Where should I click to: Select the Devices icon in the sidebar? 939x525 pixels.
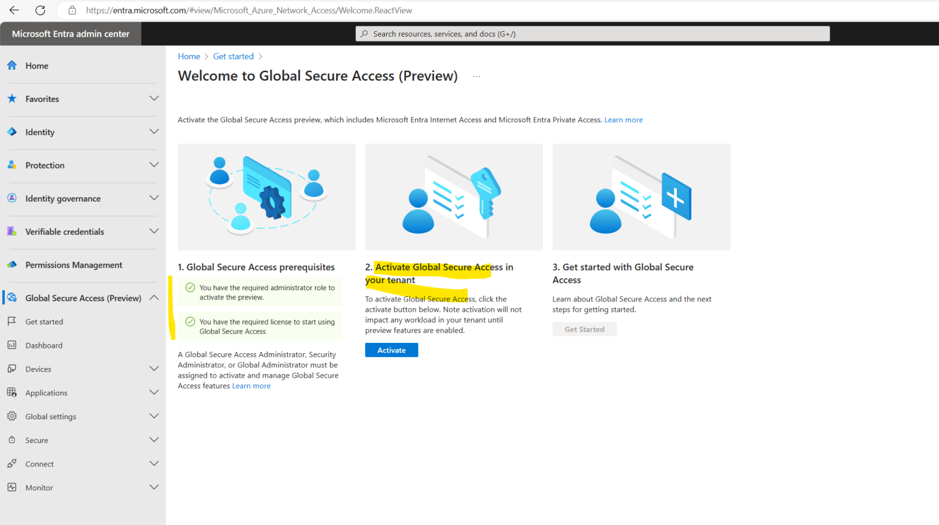point(12,369)
